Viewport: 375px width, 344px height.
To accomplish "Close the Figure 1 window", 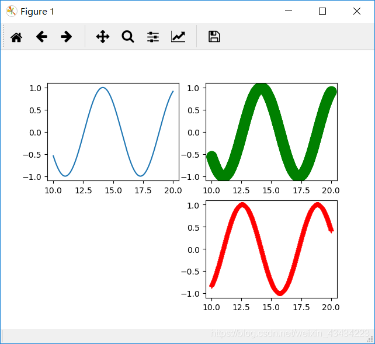I will coord(357,11).
